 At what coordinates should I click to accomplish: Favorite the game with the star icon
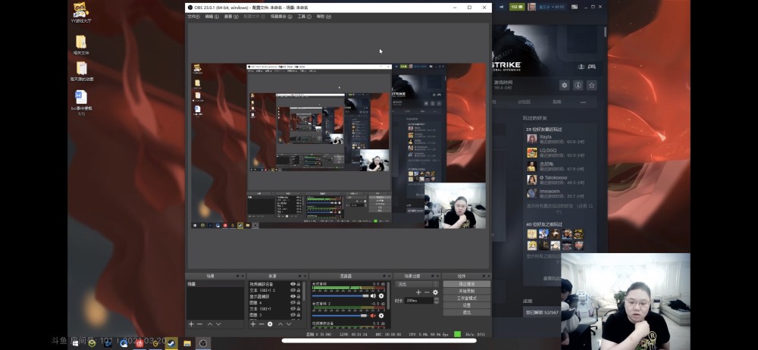point(591,85)
